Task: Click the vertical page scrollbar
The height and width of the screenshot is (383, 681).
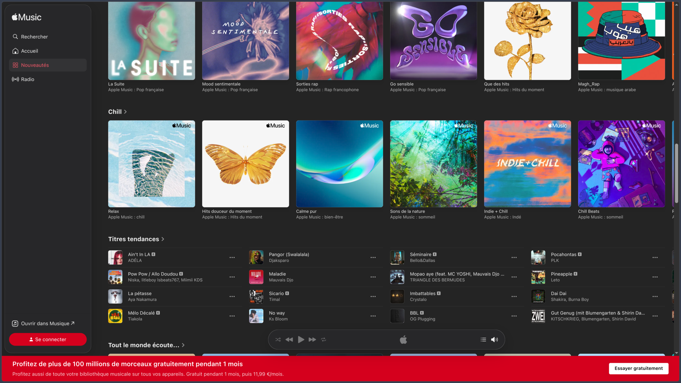Action: click(x=677, y=173)
